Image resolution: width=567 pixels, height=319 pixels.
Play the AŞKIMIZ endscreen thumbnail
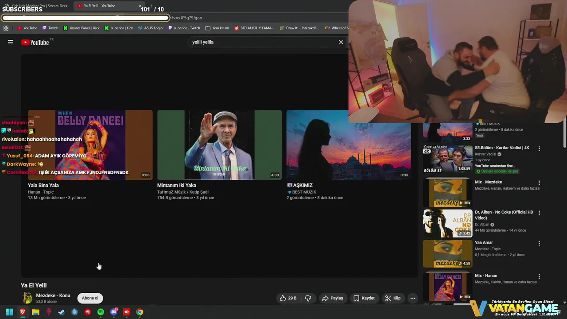(x=349, y=145)
